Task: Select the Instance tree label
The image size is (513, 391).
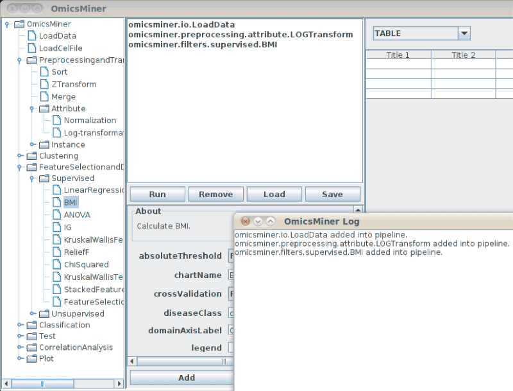Action: 68,144
